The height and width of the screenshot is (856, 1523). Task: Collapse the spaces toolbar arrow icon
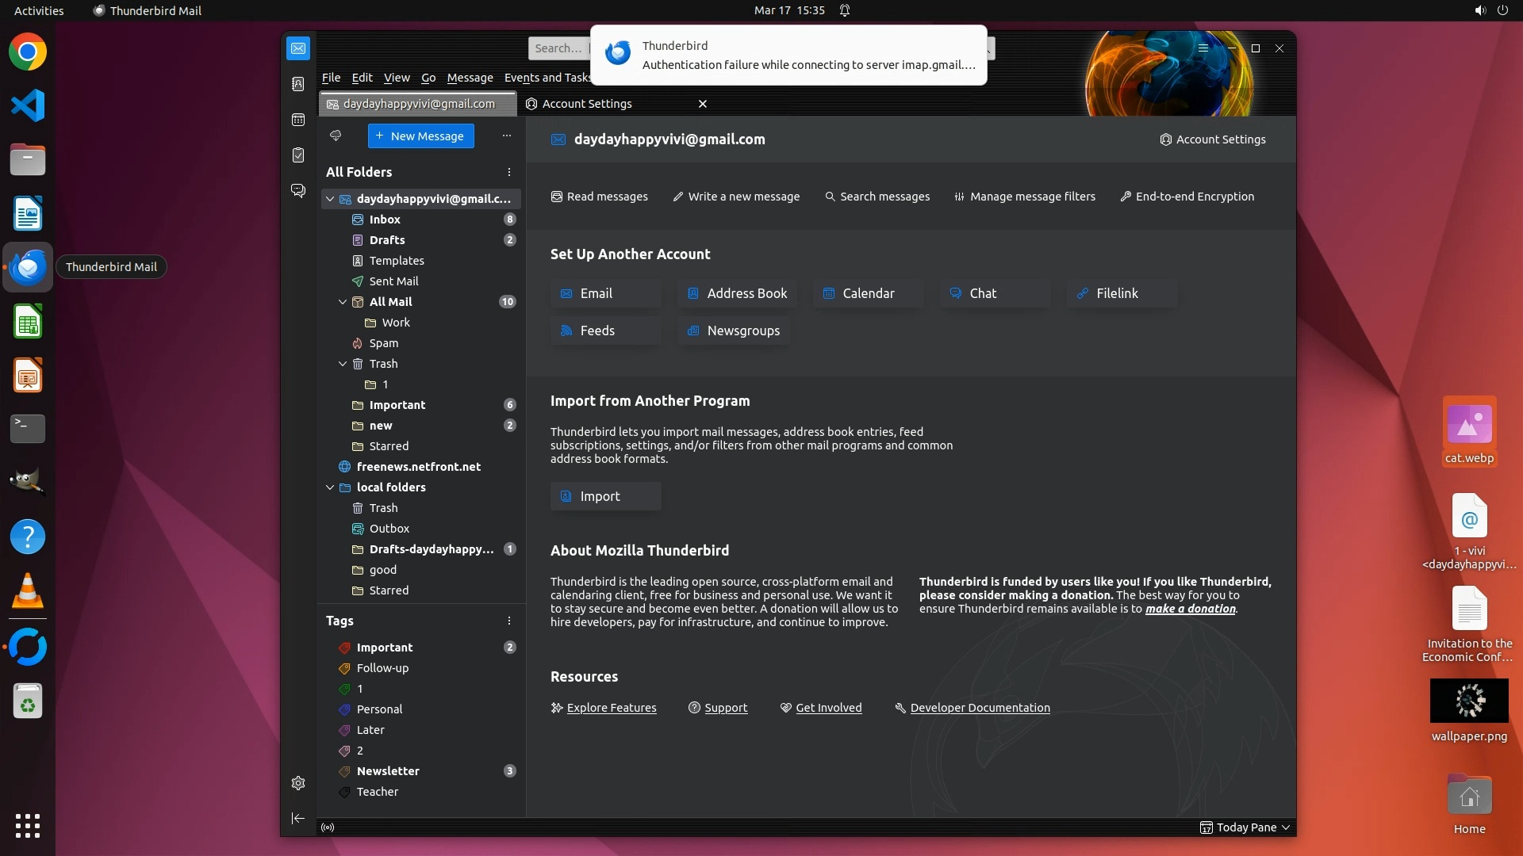298,818
